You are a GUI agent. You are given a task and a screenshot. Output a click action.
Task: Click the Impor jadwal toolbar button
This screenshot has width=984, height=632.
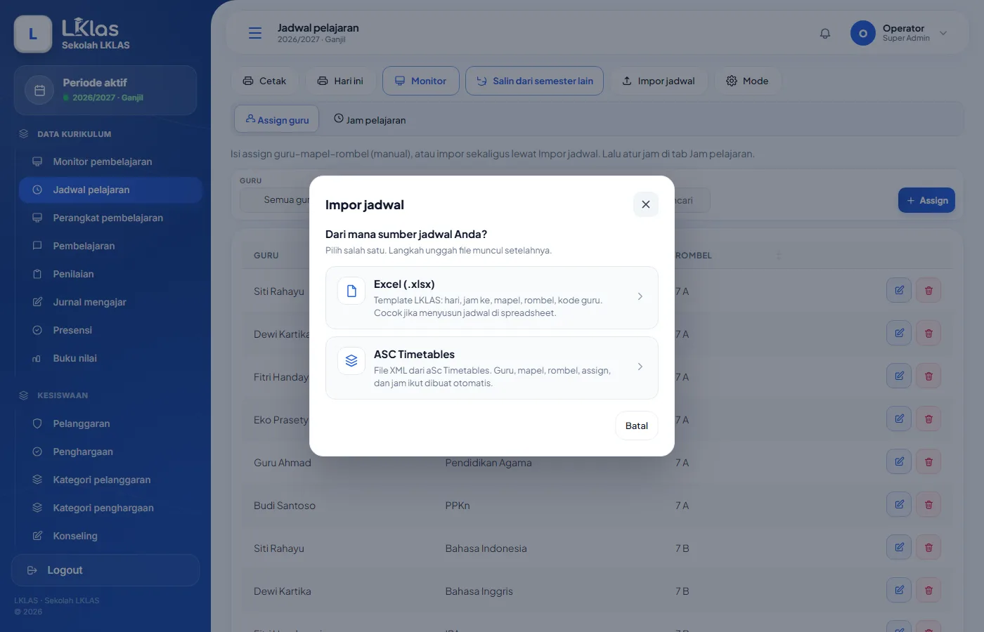(659, 81)
